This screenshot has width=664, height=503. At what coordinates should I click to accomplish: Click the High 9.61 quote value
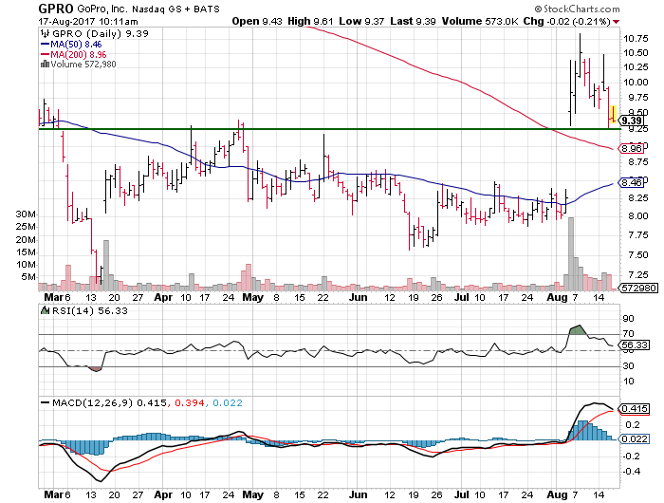[310, 21]
